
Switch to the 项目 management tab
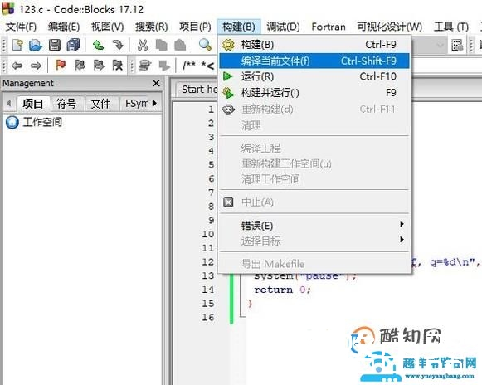32,104
